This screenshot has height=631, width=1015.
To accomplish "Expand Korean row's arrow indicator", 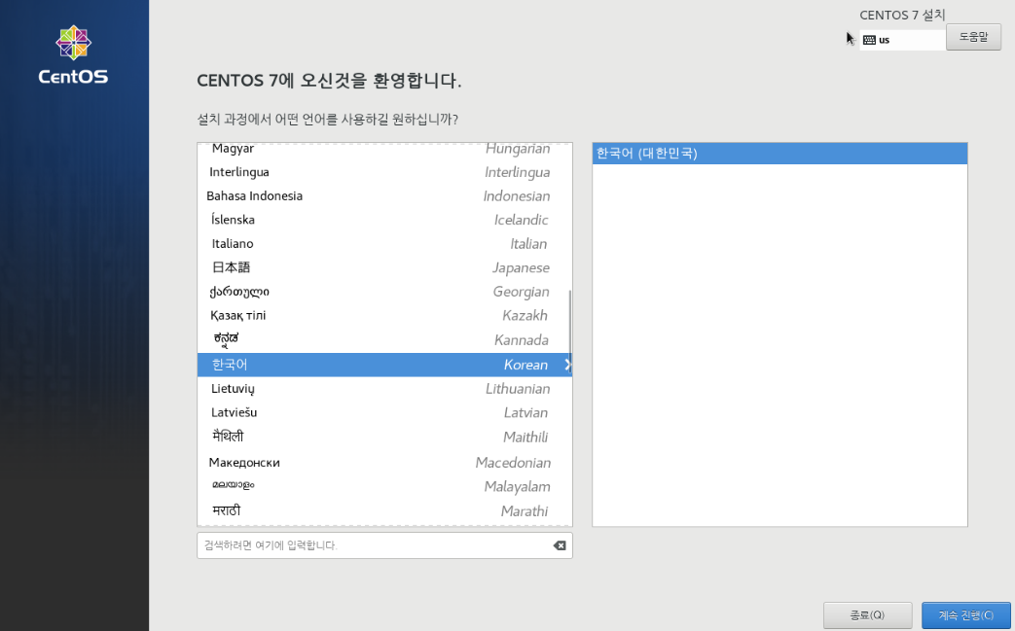I will pos(567,365).
